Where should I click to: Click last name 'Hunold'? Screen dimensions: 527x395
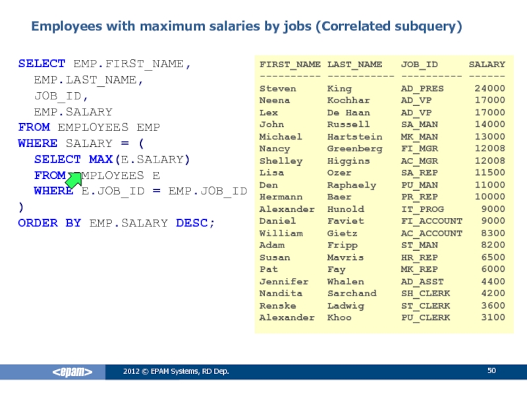click(345, 209)
